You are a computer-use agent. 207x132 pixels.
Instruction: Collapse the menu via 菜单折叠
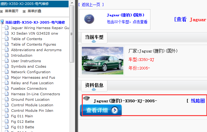34,11
